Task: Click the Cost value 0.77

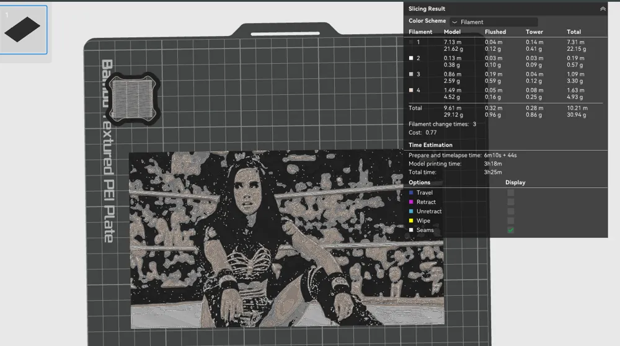Action: click(431, 133)
